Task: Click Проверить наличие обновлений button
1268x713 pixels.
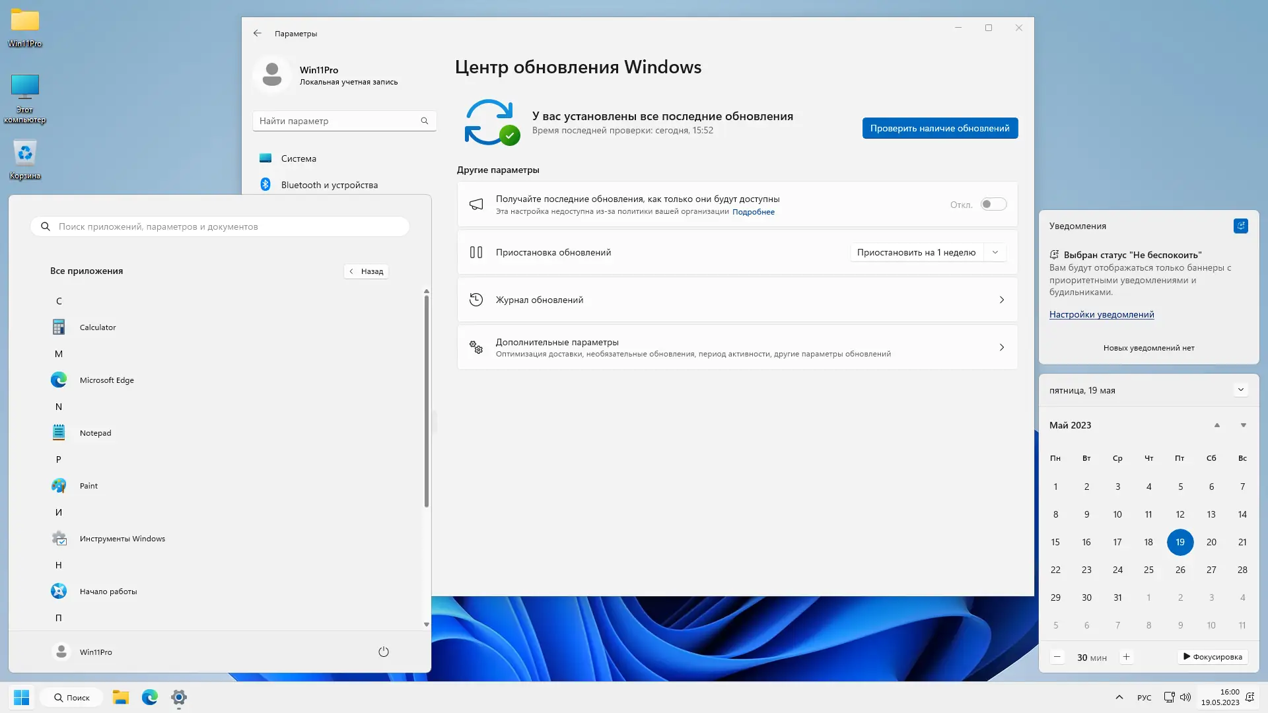Action: coord(939,128)
